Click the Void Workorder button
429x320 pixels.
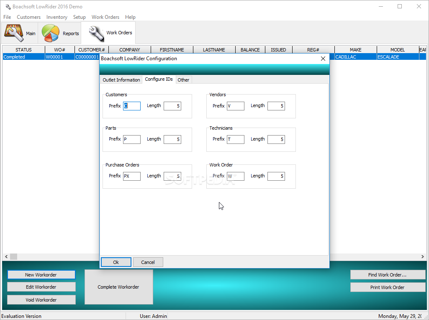coord(41,300)
